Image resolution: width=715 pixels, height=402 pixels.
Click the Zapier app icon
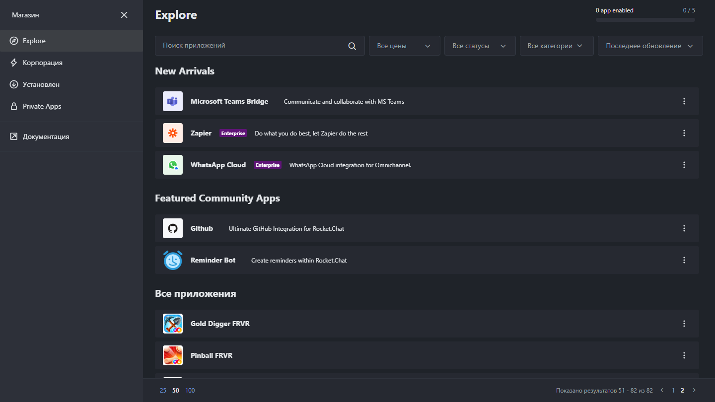173,133
